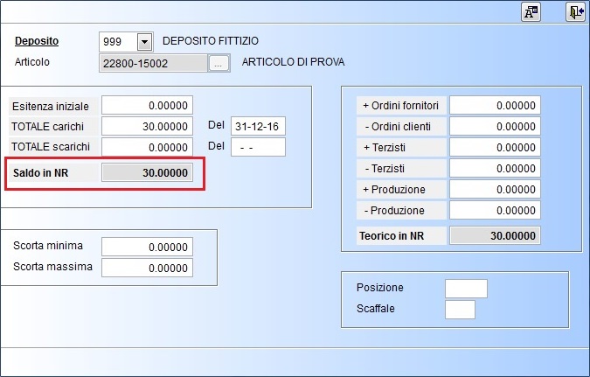Select the Scorta massima field
Screen dimensions: 590x377
coord(147,268)
